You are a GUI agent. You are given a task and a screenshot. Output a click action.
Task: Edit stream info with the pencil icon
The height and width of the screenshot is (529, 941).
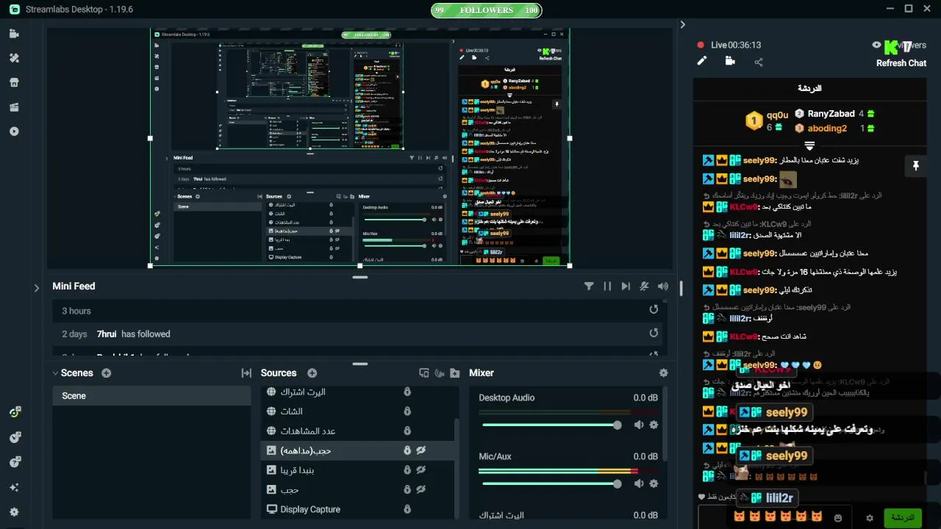pyautogui.click(x=701, y=61)
